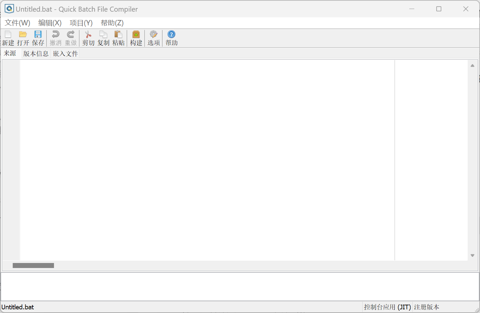Click the bottom output log pane
Screen dimensions: 480x313
(240, 287)
